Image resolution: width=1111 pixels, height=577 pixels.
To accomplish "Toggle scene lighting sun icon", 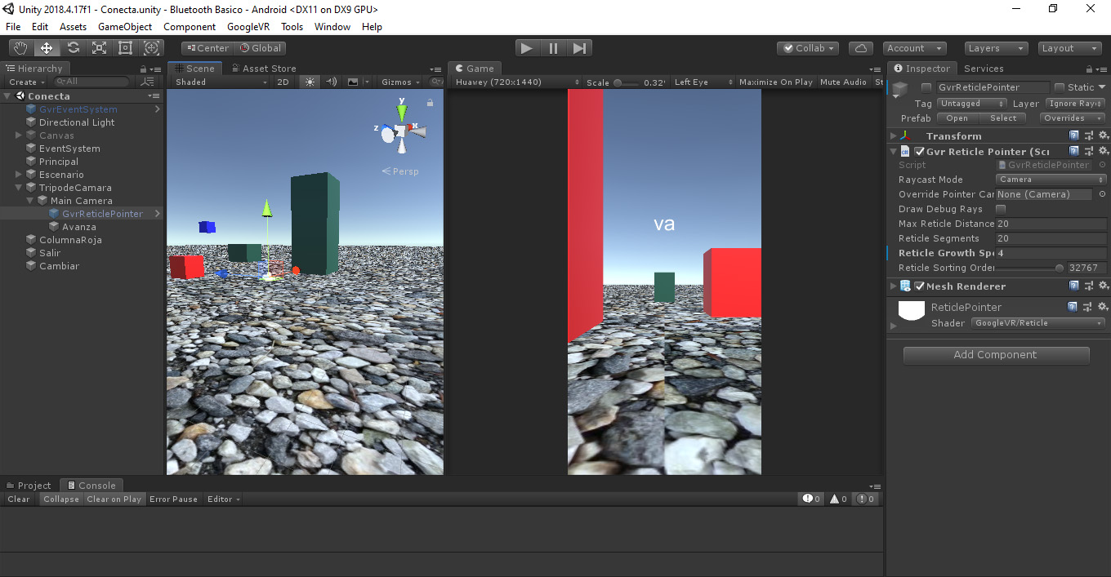I will pyautogui.click(x=310, y=82).
